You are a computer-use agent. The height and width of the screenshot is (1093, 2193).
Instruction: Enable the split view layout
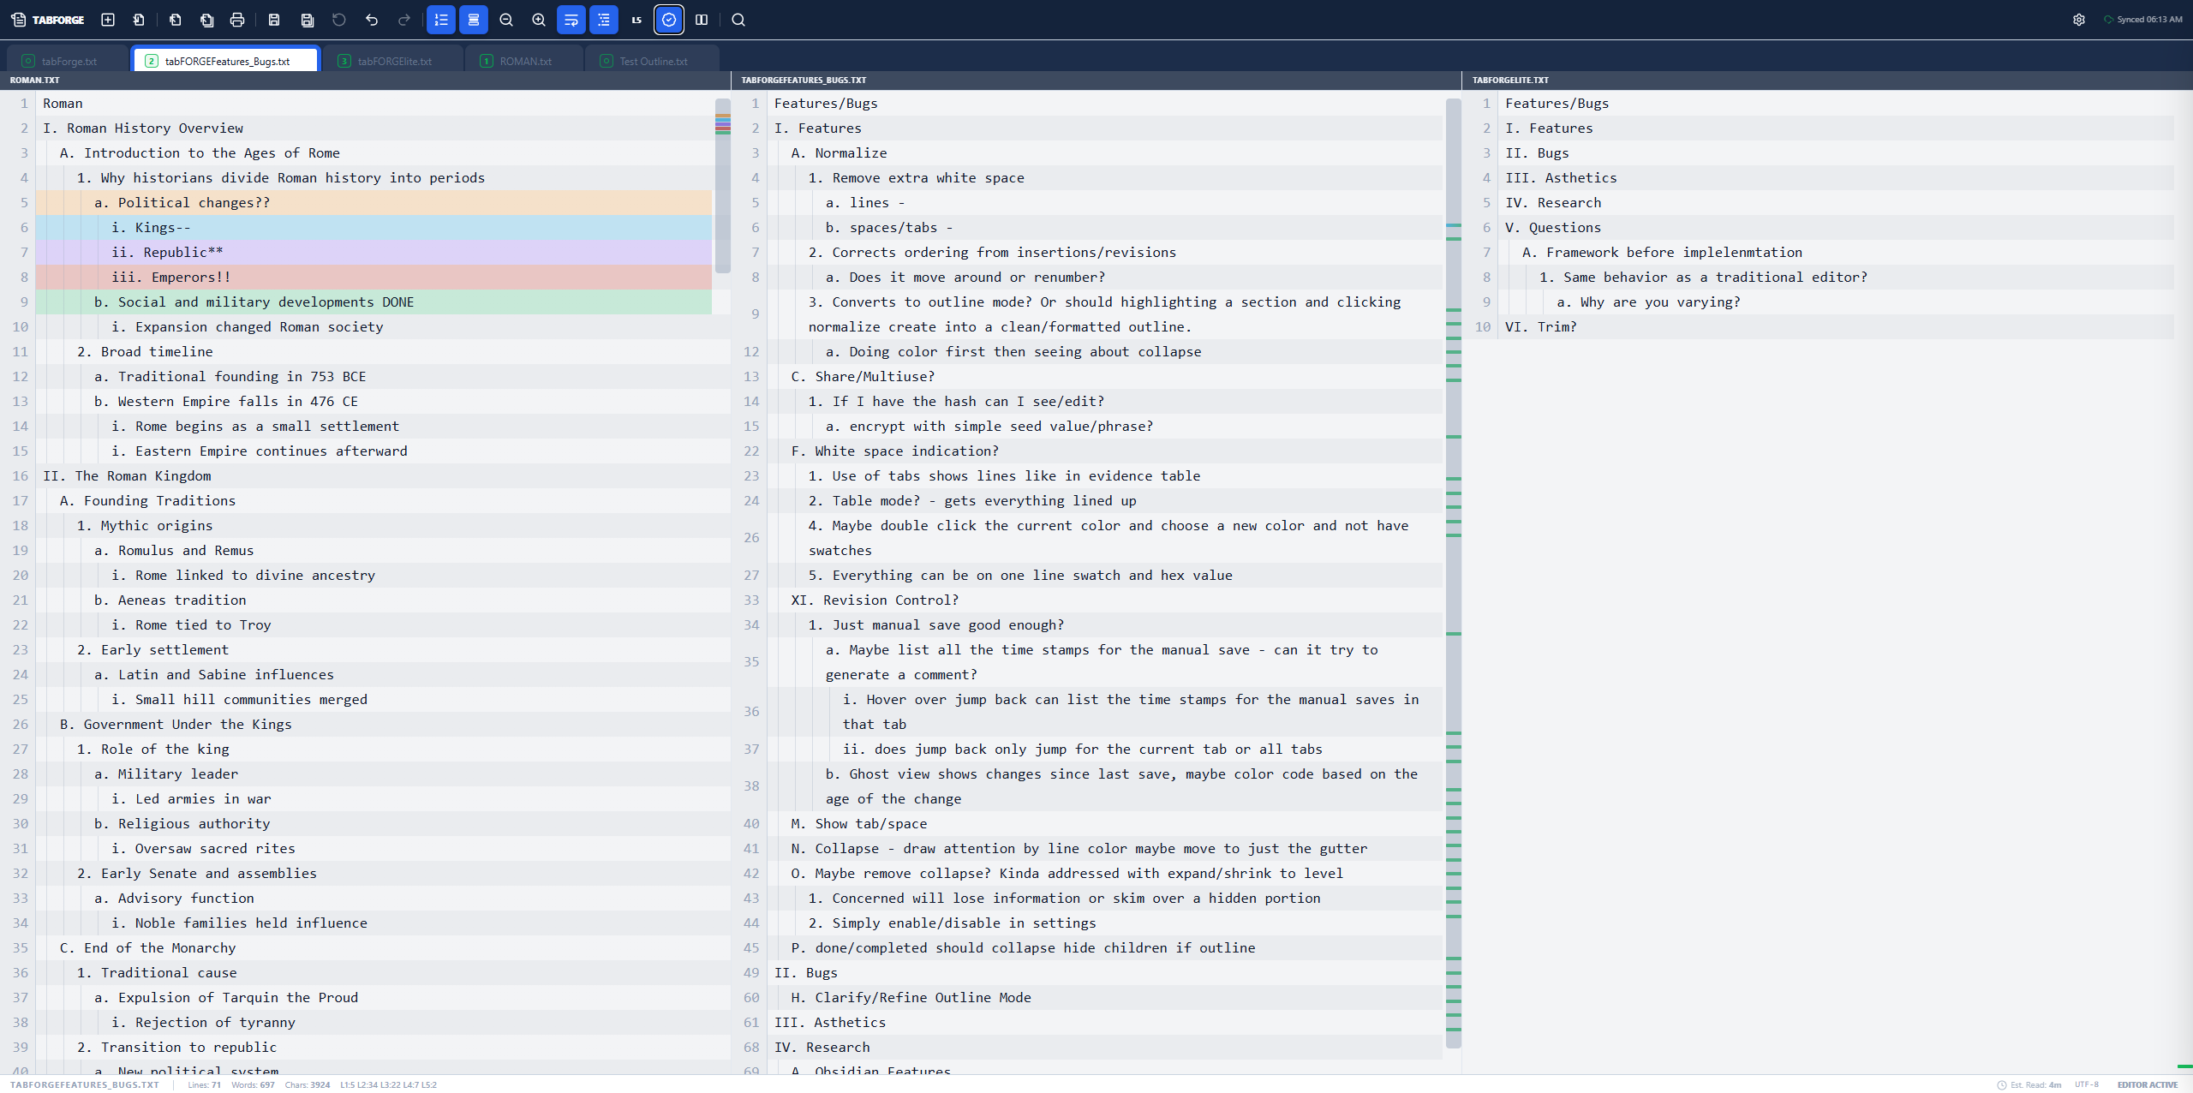pyautogui.click(x=701, y=20)
